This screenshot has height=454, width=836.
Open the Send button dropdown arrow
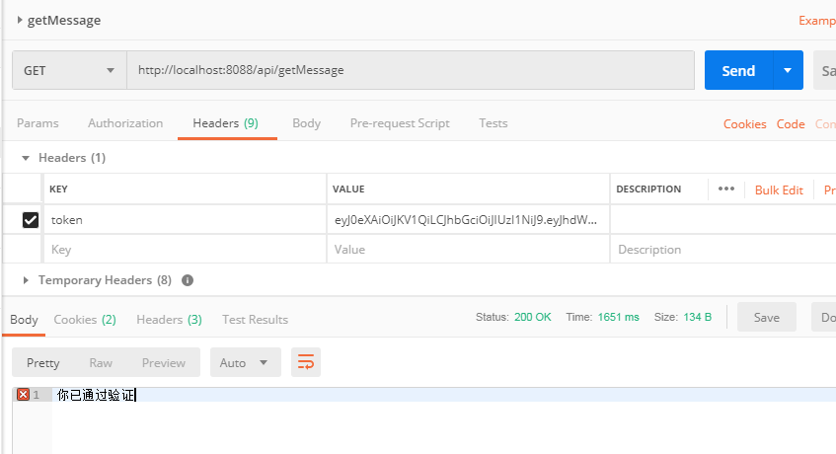click(x=788, y=70)
